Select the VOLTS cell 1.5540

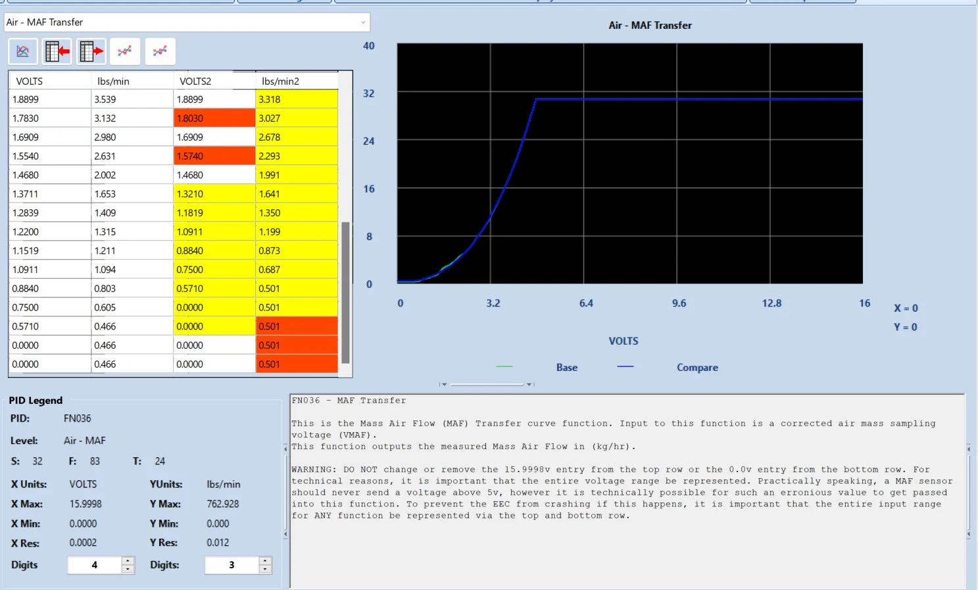(x=50, y=156)
